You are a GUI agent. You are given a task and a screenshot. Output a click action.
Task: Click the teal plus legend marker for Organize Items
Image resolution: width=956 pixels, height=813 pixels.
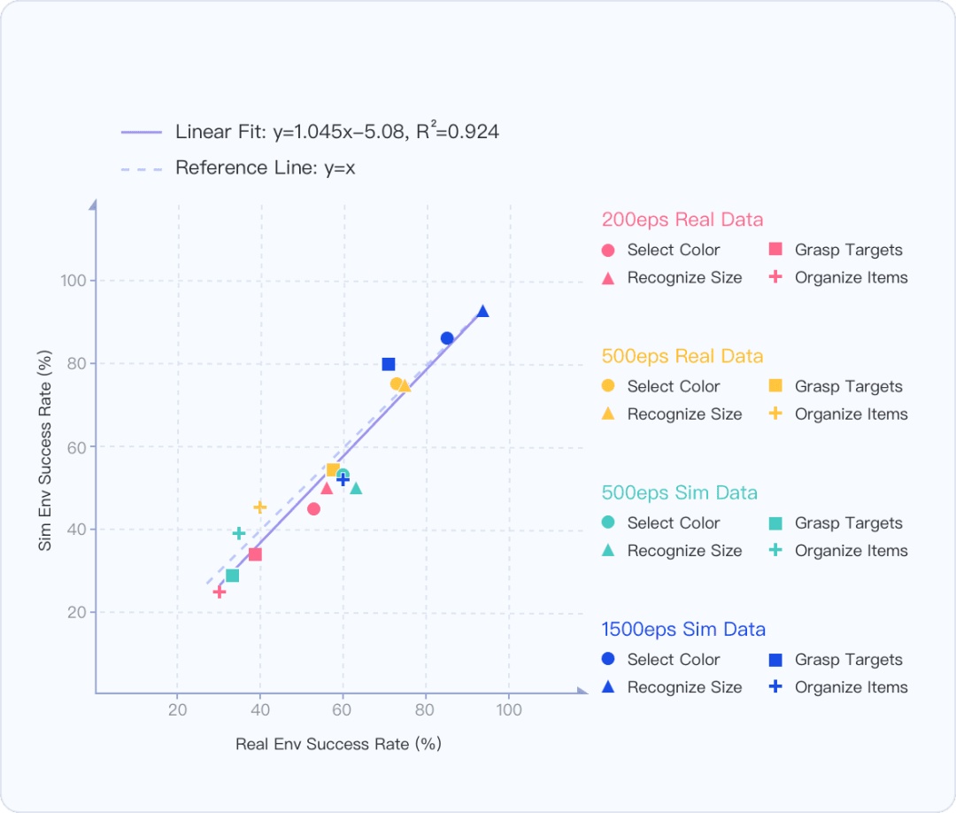775,550
